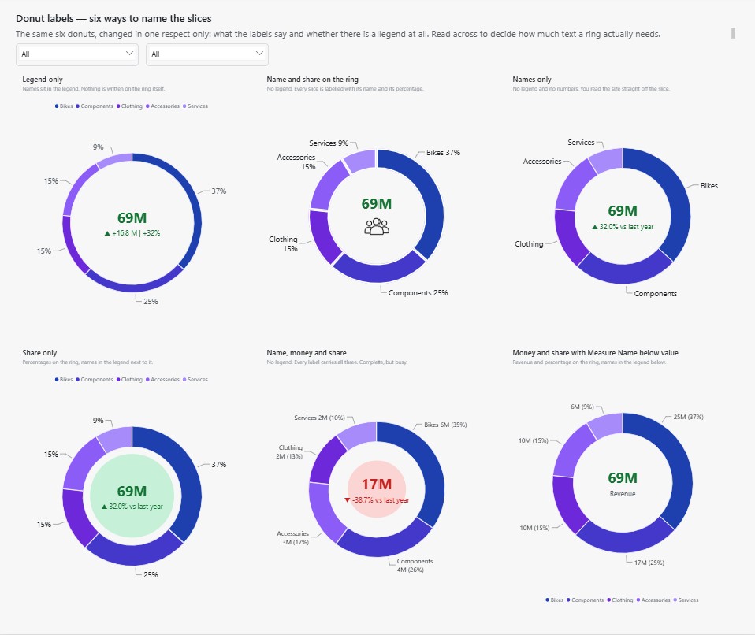Click the Services legend marker in Share only chart

coord(184,380)
